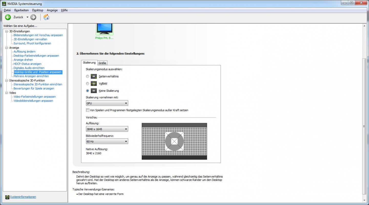Open the Anzeige menu
Screen dimensions: 369x205
52,10
